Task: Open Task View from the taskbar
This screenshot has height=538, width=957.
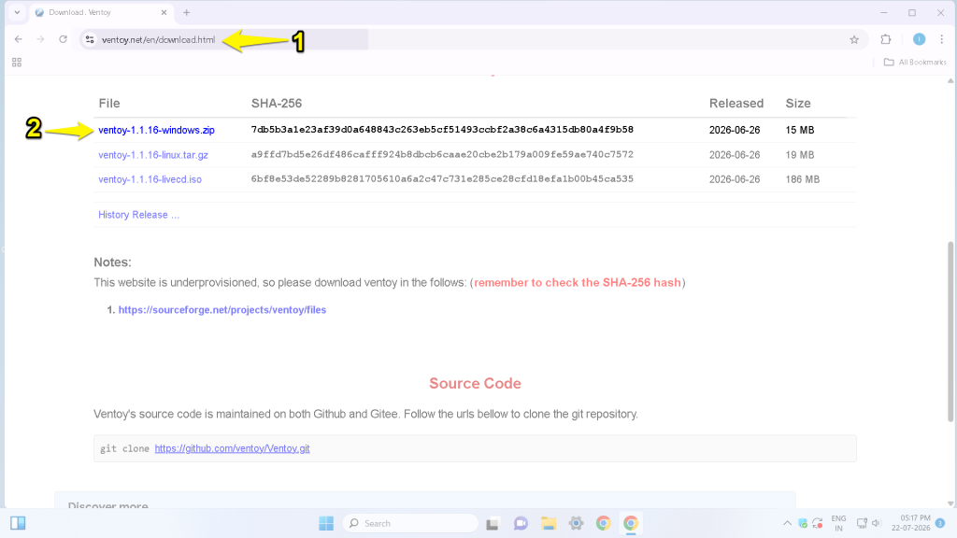Action: pos(493,523)
